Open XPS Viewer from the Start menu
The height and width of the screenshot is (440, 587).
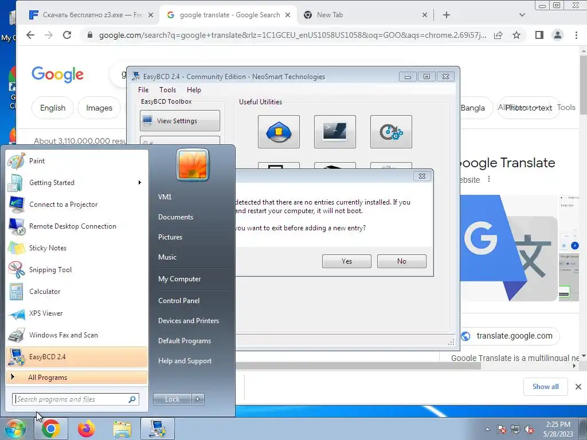77,313
